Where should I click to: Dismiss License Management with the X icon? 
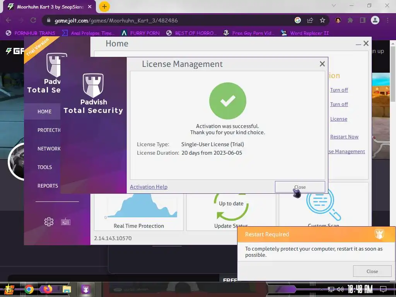[322, 64]
